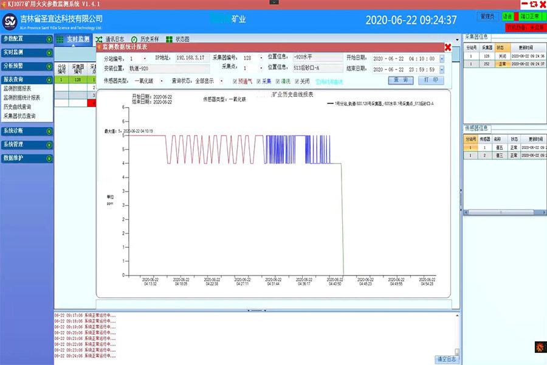
Task: Click the 打印 button
Action: tap(430, 80)
